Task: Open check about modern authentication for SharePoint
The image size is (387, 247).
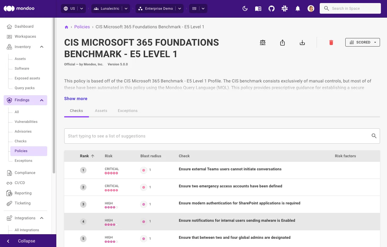Action: click(240, 203)
